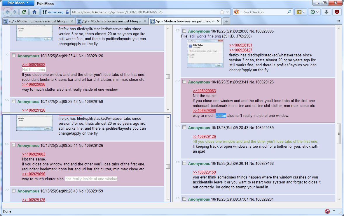
Task: Close the second /g/ tab
Action: 145,21
